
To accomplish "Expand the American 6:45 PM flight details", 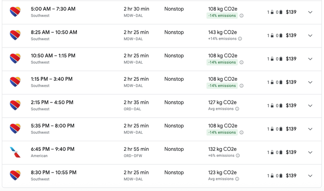I will [310, 152].
